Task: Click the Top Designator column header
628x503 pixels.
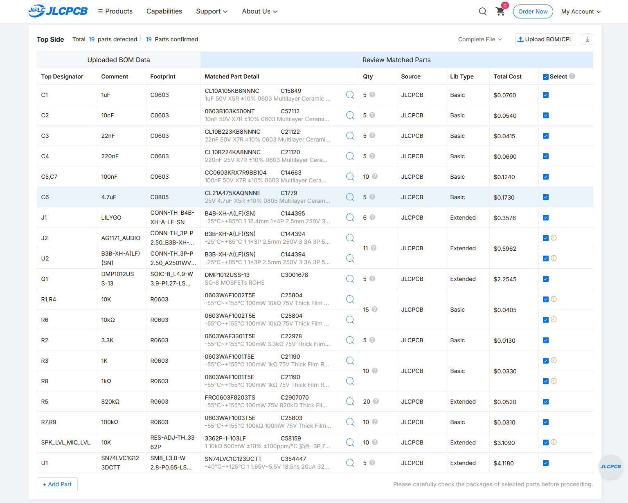Action: click(x=62, y=76)
